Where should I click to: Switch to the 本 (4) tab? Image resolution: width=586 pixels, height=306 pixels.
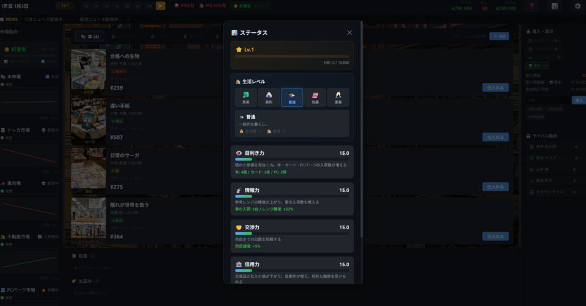[x=89, y=37]
